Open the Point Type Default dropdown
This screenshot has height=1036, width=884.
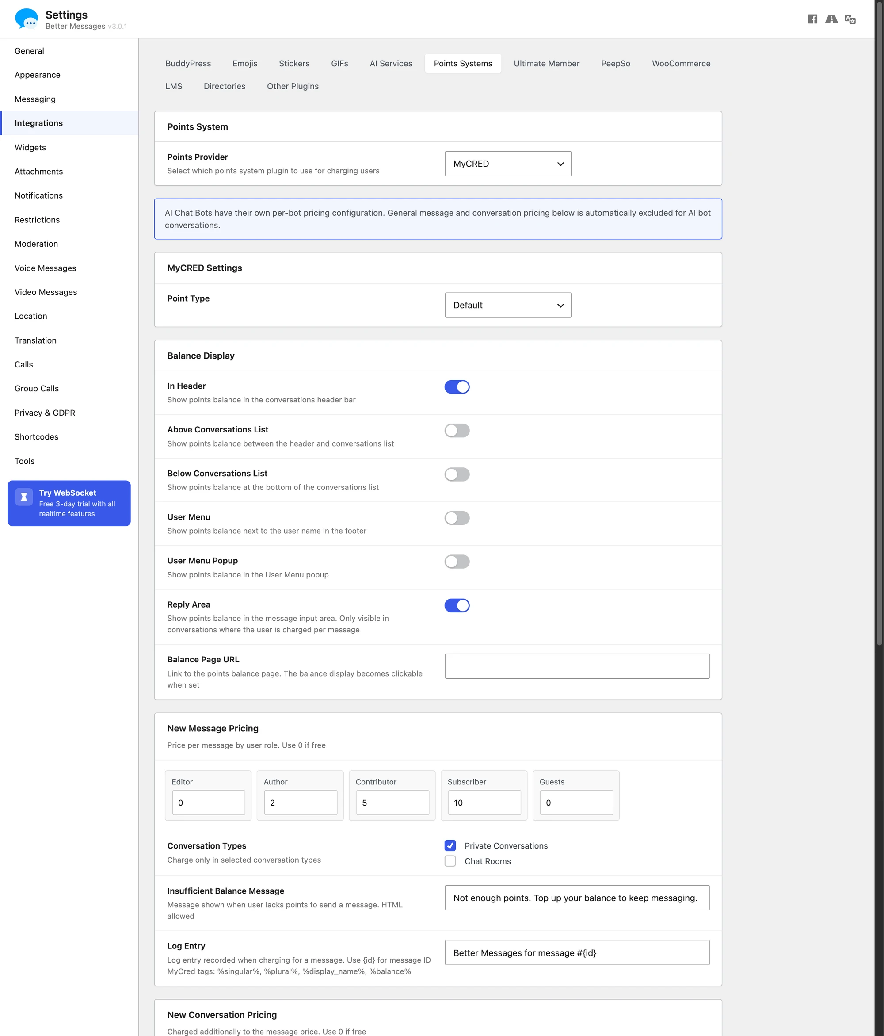[x=508, y=305]
